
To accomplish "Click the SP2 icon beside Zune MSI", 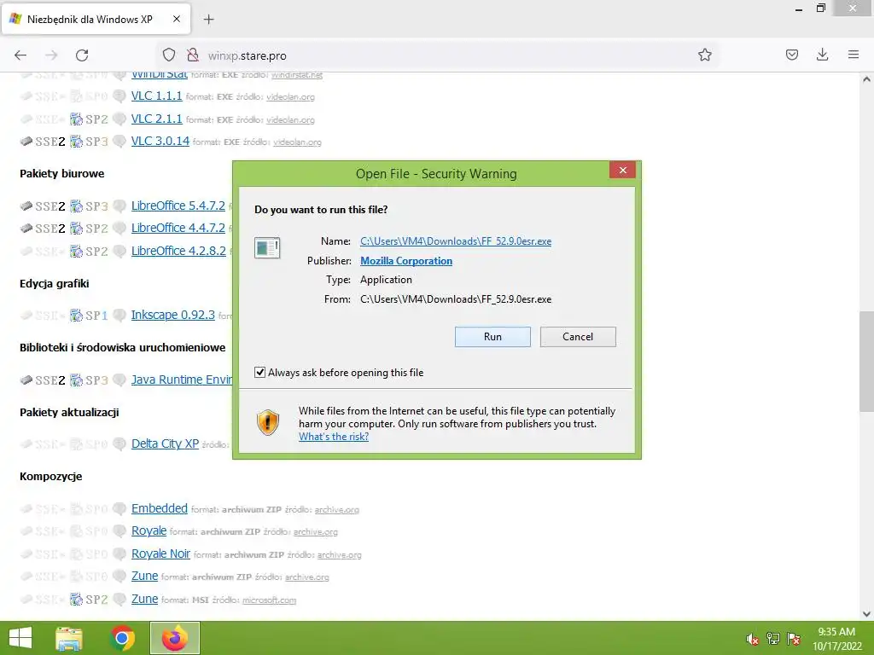I will 89,600.
